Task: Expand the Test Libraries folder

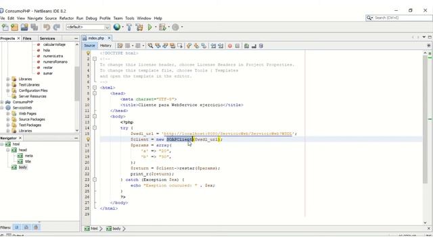Action: click(x=7, y=84)
